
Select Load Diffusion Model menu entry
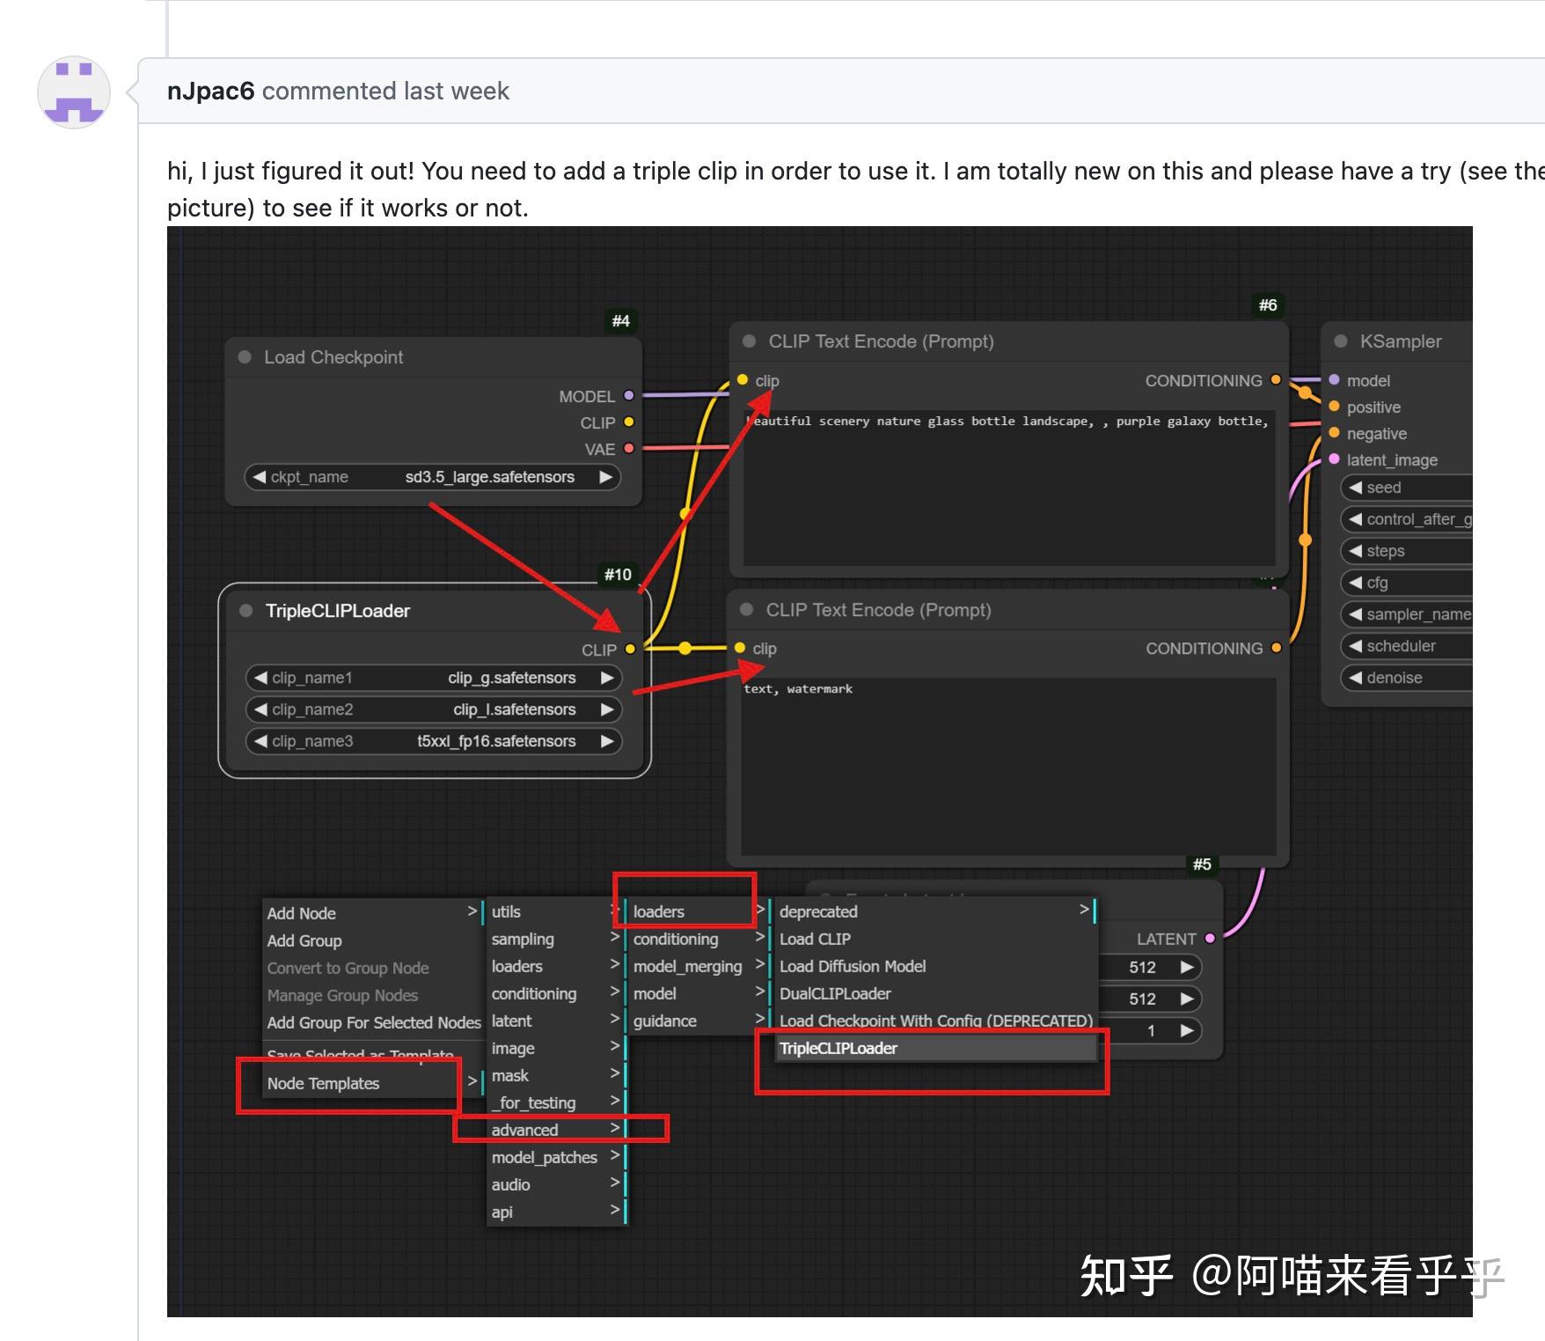pyautogui.click(x=852, y=966)
